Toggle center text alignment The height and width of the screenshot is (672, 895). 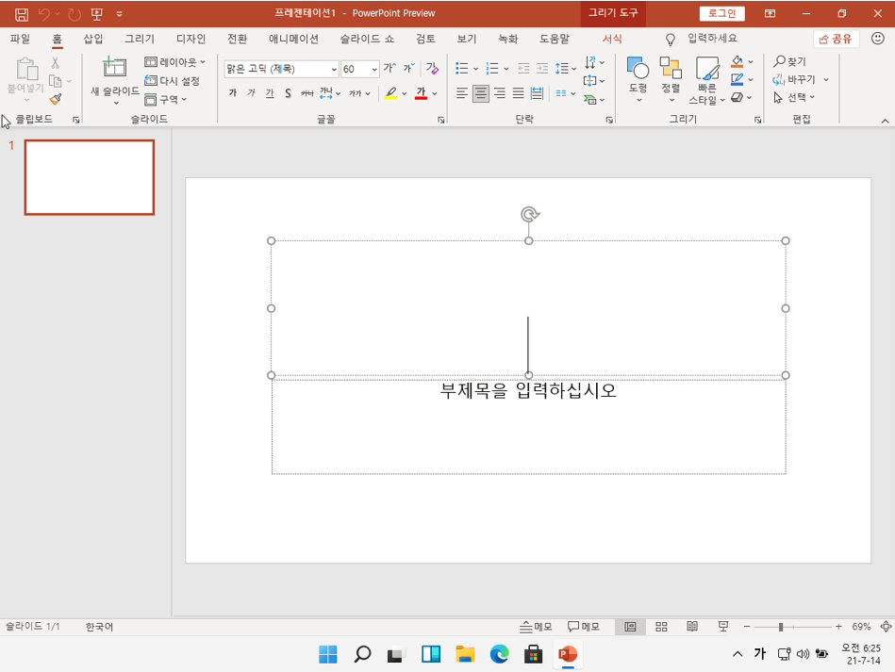coord(481,93)
